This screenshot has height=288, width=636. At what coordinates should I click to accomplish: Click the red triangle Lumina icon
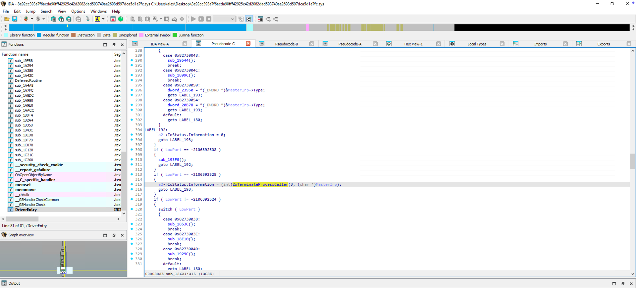pos(113,19)
